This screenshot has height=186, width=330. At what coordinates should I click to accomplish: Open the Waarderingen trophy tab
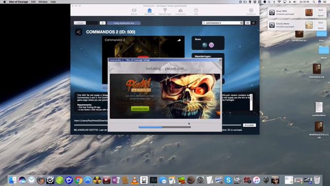(x=165, y=11)
